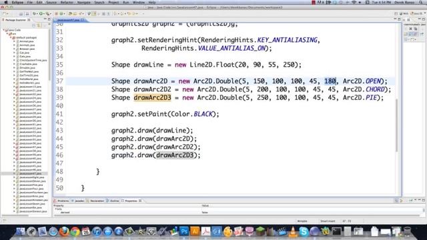Open Adobe Acrobat from the dock
This screenshot has width=427, height=240.
coord(206,231)
